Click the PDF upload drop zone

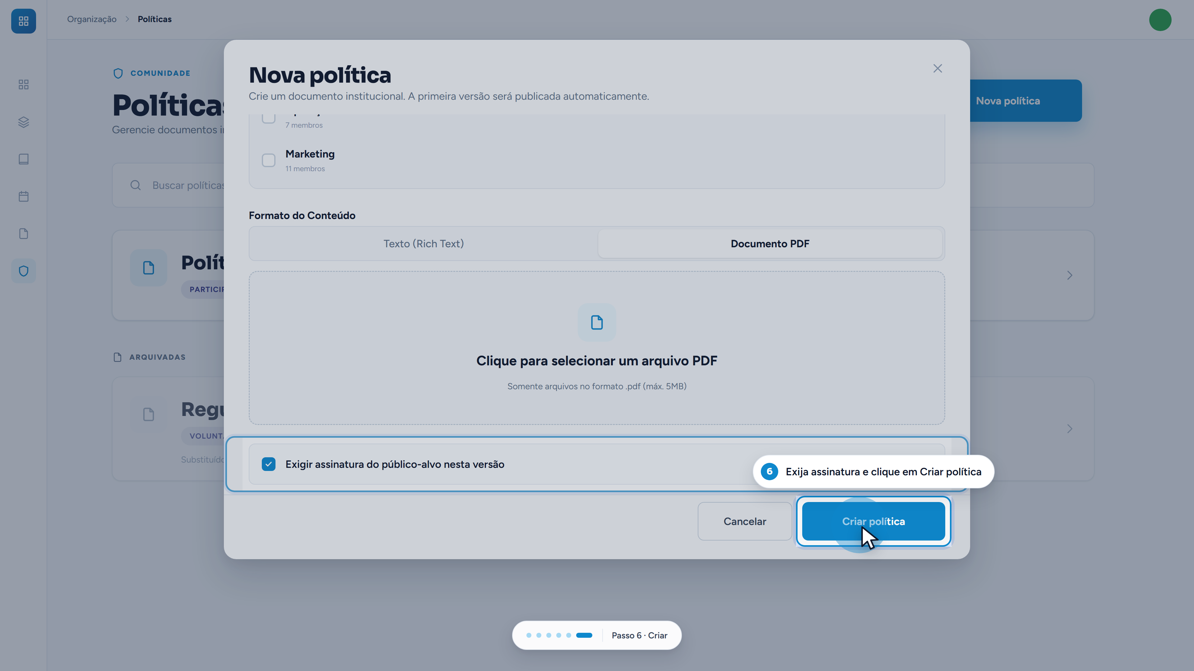coord(597,348)
